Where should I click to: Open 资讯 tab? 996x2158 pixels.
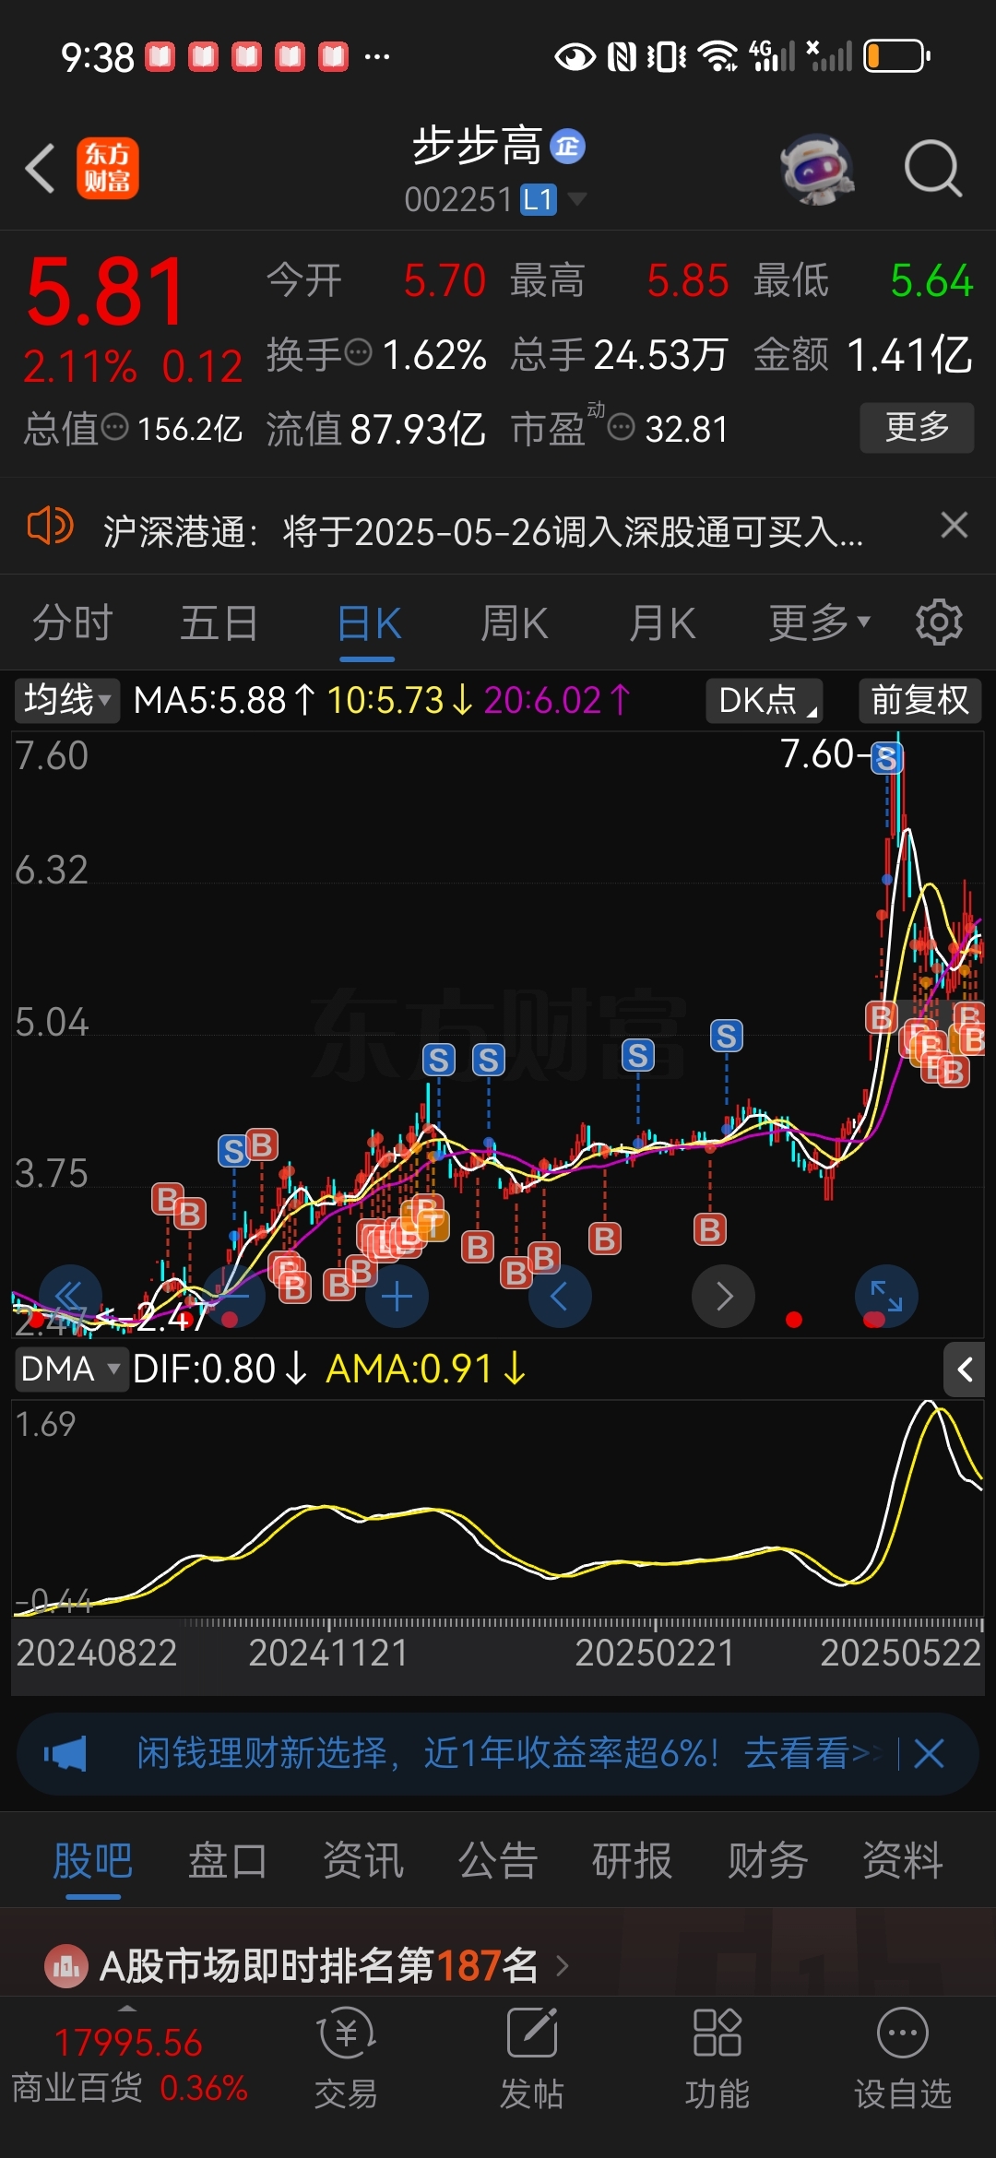tap(363, 1860)
